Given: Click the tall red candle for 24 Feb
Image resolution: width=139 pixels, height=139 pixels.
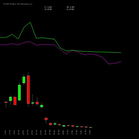Looking at the screenshot, I should [x=28, y=90].
